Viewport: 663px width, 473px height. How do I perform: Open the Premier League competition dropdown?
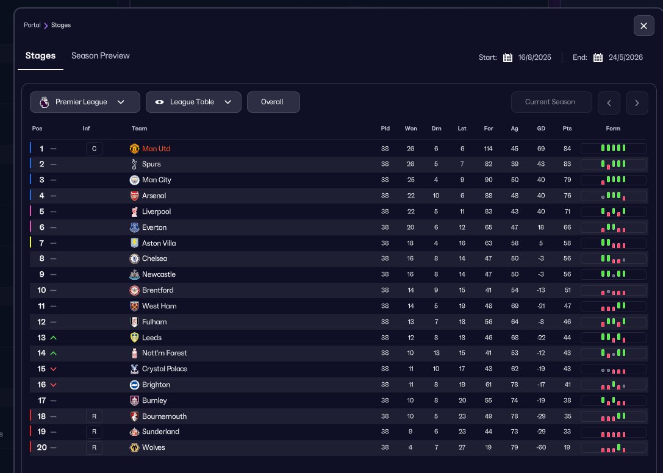85,102
